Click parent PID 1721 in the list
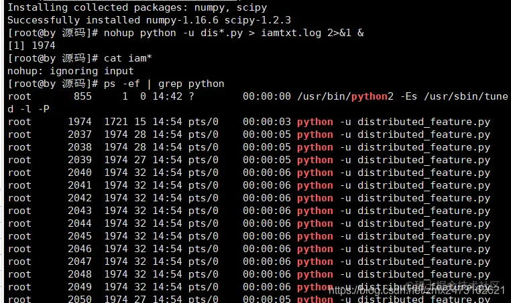 [x=116, y=122]
